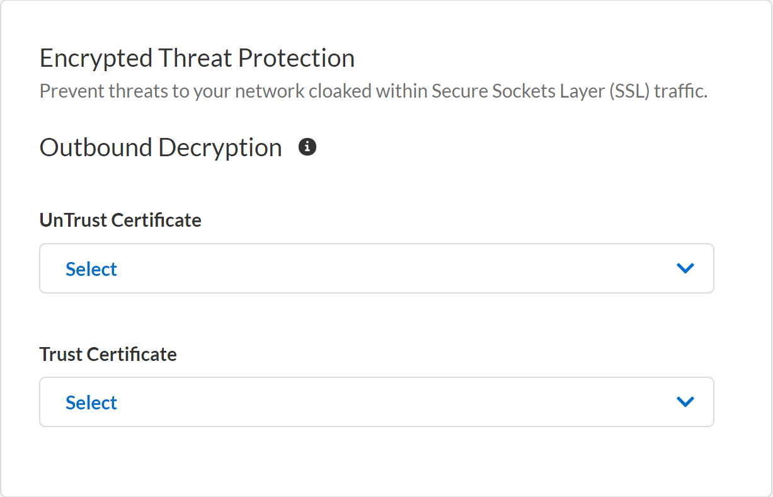Click the empty middle of the Trust Certificate box

(391, 402)
